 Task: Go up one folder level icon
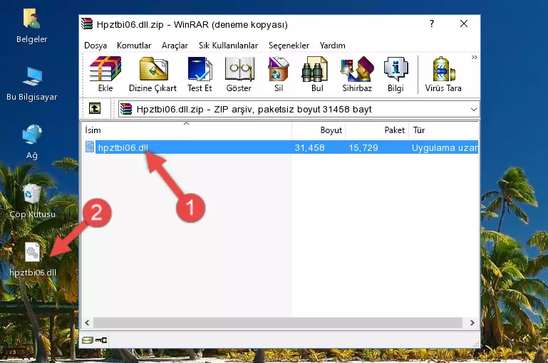95,109
